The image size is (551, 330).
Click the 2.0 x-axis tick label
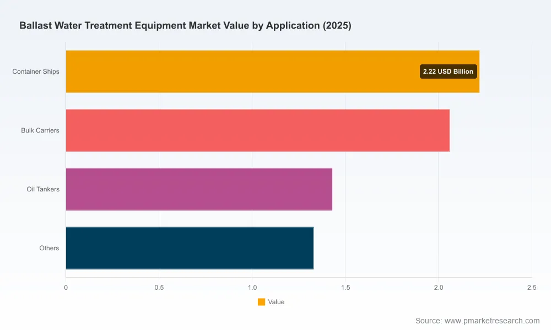[x=439, y=288]
